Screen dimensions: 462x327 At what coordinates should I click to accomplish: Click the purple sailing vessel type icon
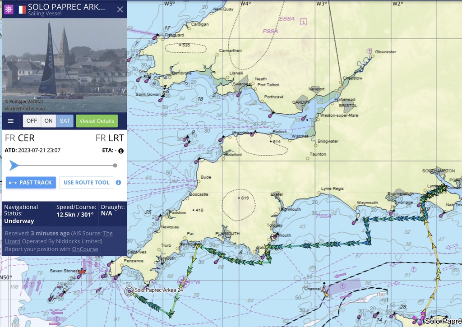(9, 9)
